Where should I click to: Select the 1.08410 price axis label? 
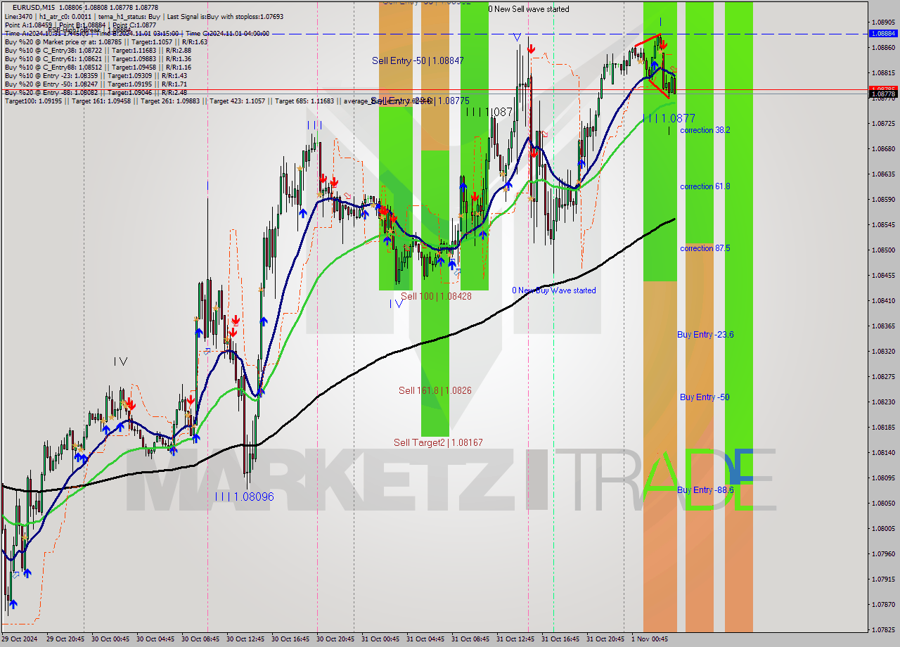[883, 301]
